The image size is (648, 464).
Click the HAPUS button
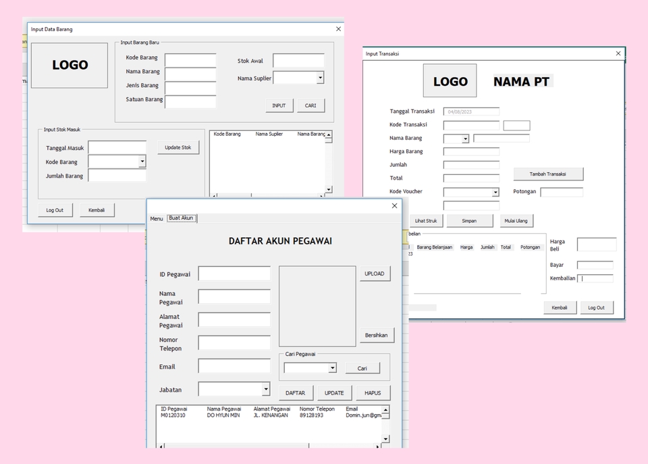tap(373, 393)
